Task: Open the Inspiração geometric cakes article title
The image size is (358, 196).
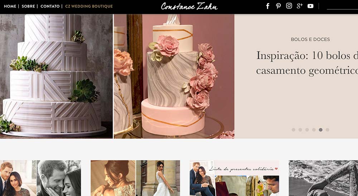Action: coord(307,63)
